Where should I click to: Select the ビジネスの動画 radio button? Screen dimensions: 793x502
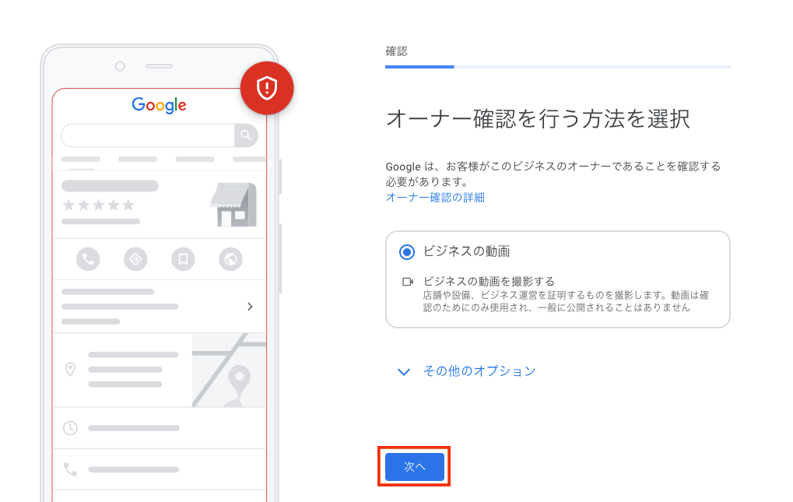pyautogui.click(x=406, y=251)
